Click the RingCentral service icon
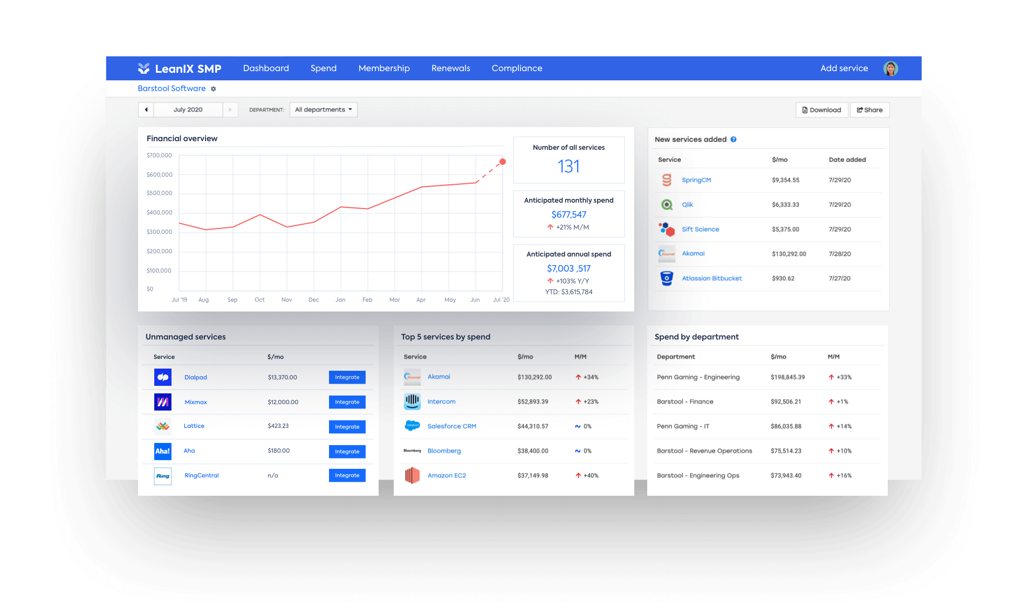 [163, 476]
